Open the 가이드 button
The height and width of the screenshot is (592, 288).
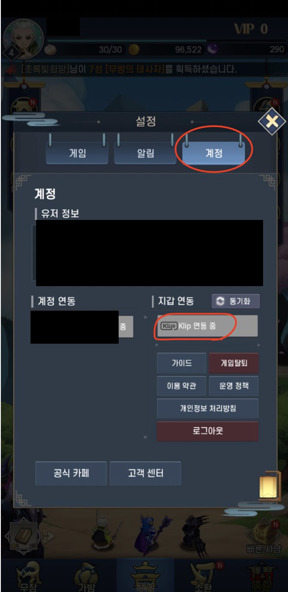181,363
